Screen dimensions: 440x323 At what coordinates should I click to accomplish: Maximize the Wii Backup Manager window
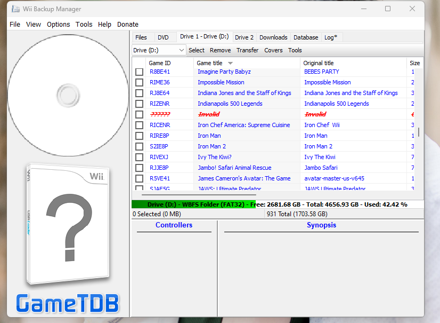388,9
